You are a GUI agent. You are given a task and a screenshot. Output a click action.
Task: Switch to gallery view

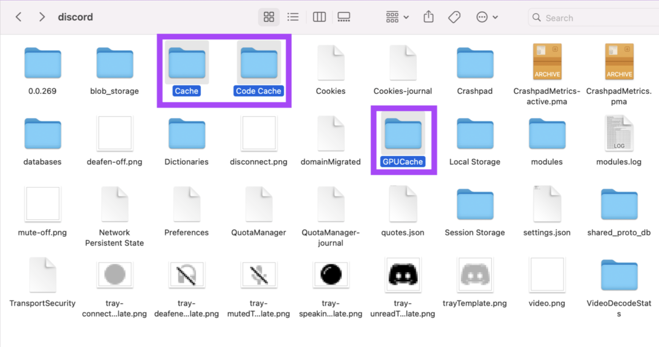pos(344,17)
